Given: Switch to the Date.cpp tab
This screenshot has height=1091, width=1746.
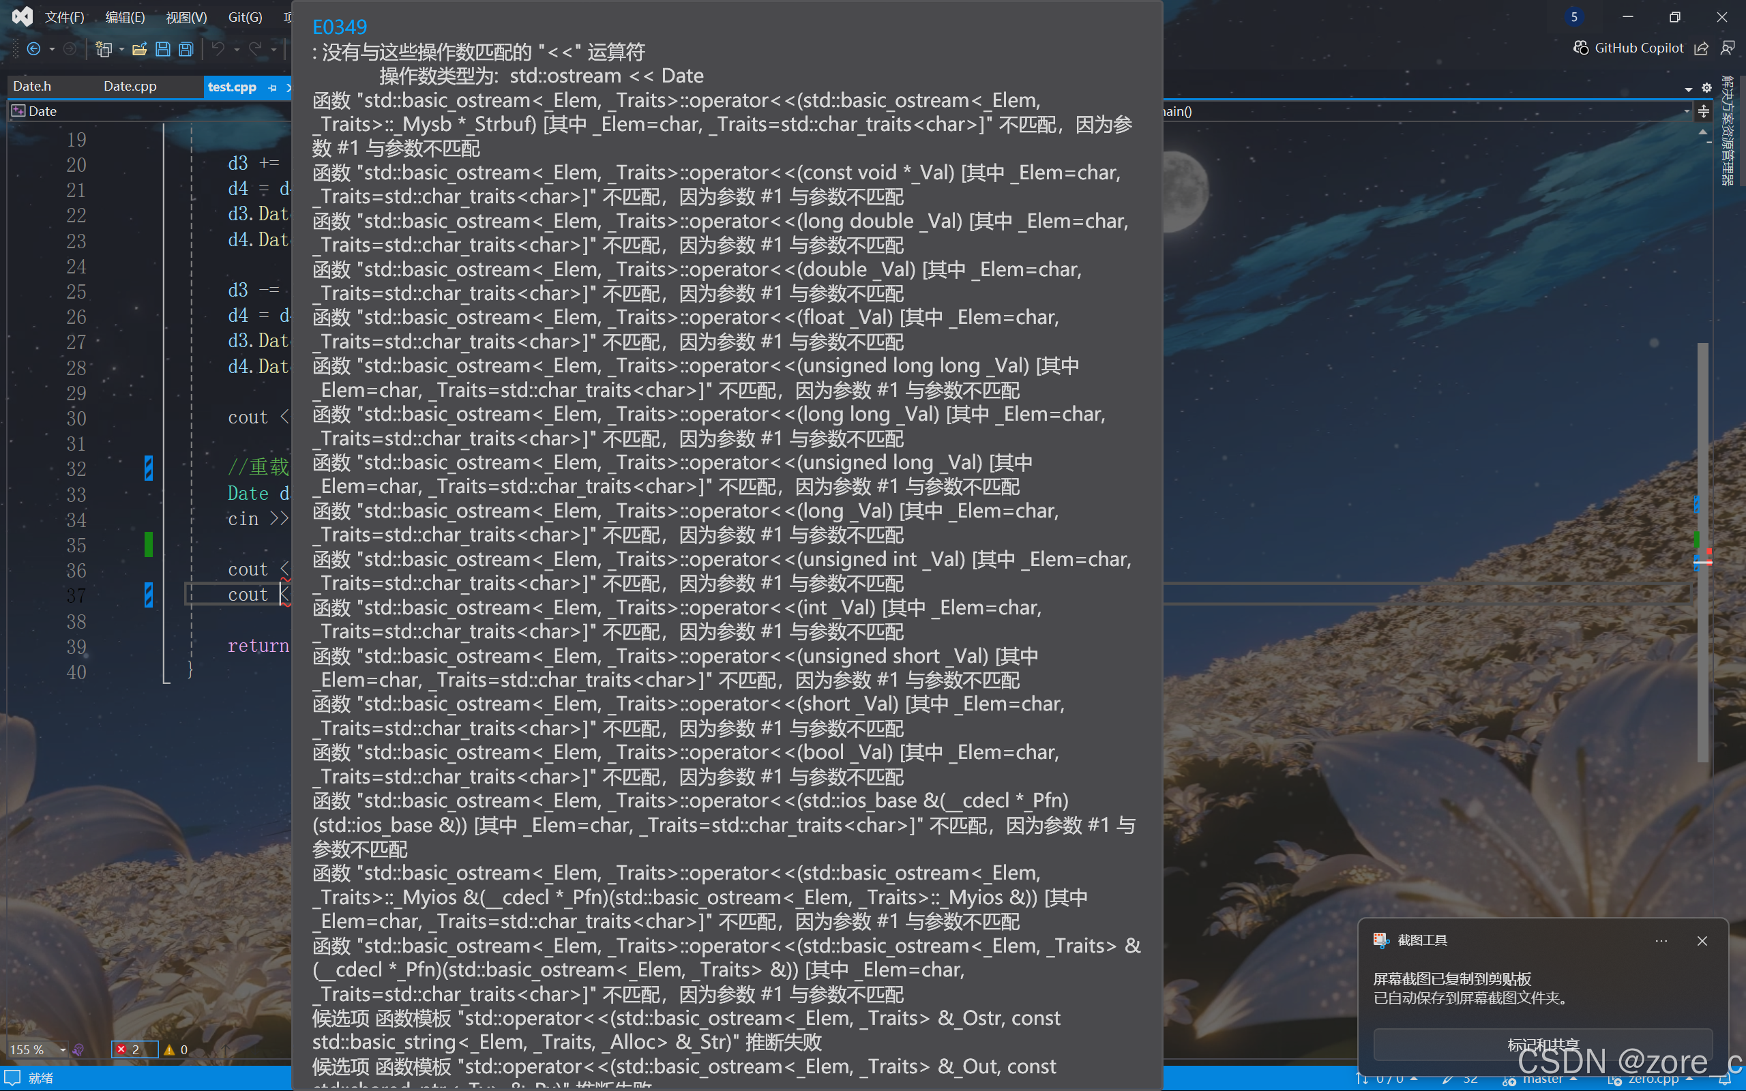Looking at the screenshot, I should coord(130,86).
